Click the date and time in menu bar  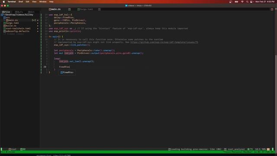[264, 2]
